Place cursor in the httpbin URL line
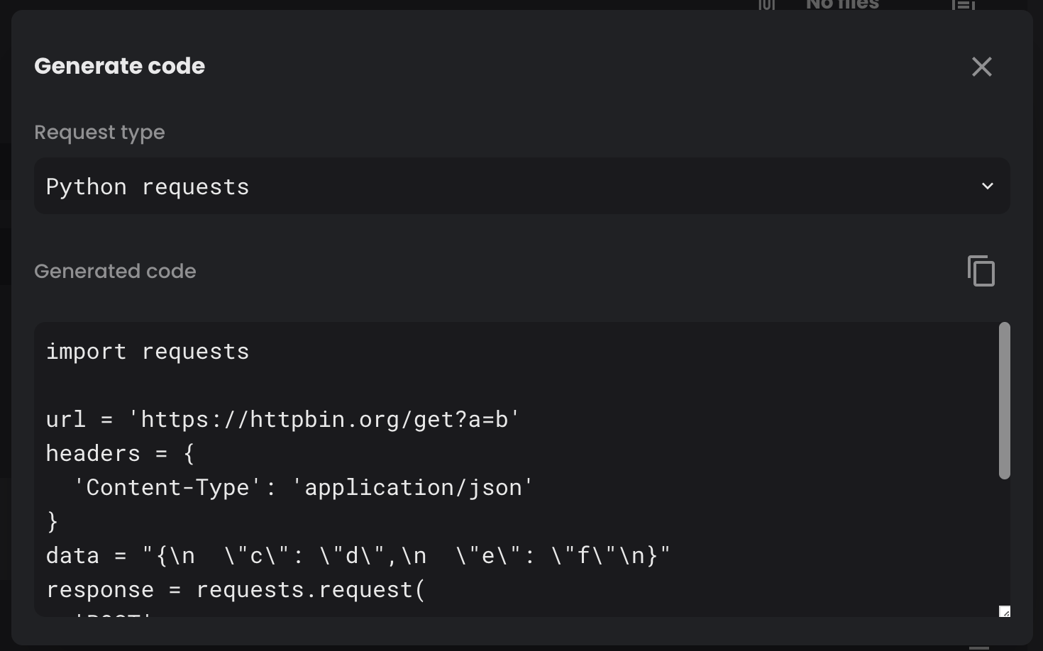This screenshot has height=651, width=1043. pos(282,420)
